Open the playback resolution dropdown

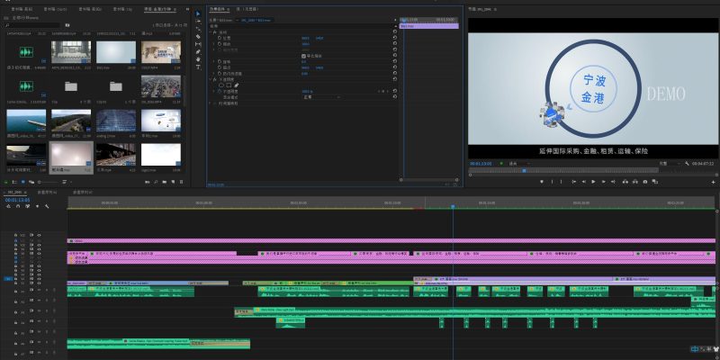point(665,163)
